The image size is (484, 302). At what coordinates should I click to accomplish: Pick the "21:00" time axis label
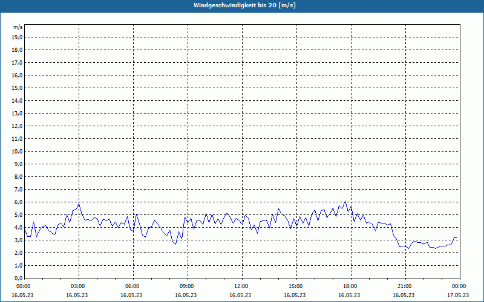(405, 286)
